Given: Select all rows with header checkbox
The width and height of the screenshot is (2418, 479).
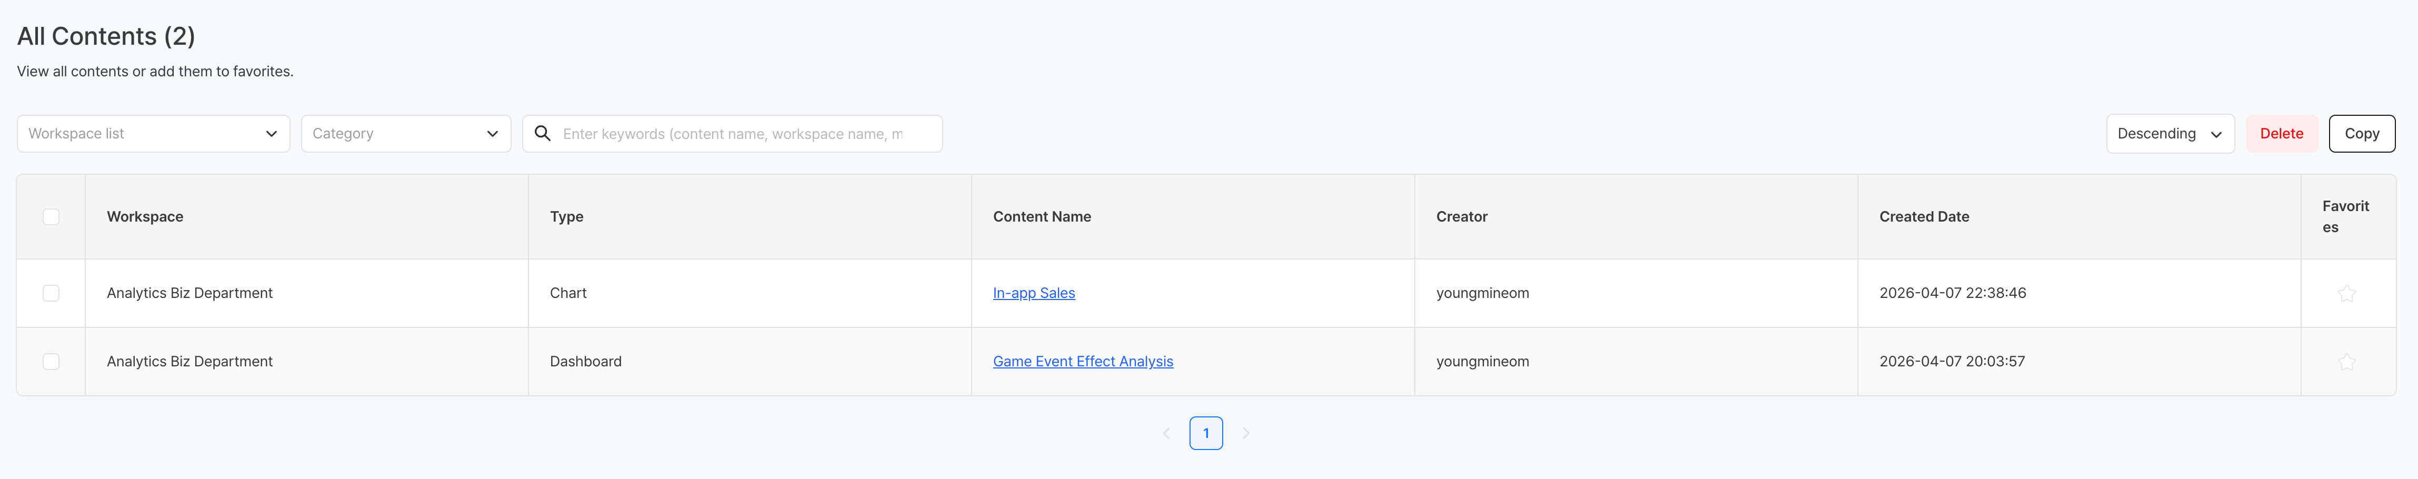Looking at the screenshot, I should (51, 217).
